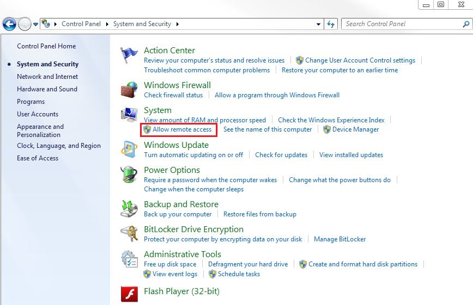Click Troubleshoot common computer problems

(x=207, y=70)
